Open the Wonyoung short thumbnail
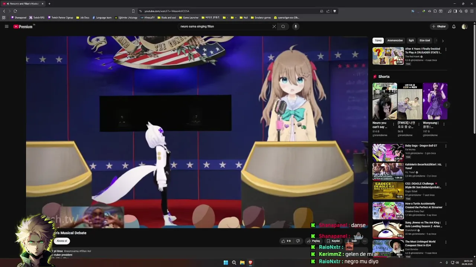Viewport: 476px width, 267px height. pos(435,101)
